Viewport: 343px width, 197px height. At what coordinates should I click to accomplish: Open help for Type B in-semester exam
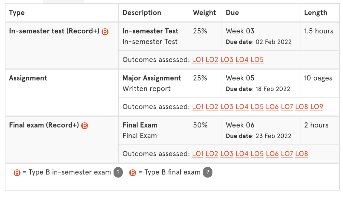[x=118, y=172]
